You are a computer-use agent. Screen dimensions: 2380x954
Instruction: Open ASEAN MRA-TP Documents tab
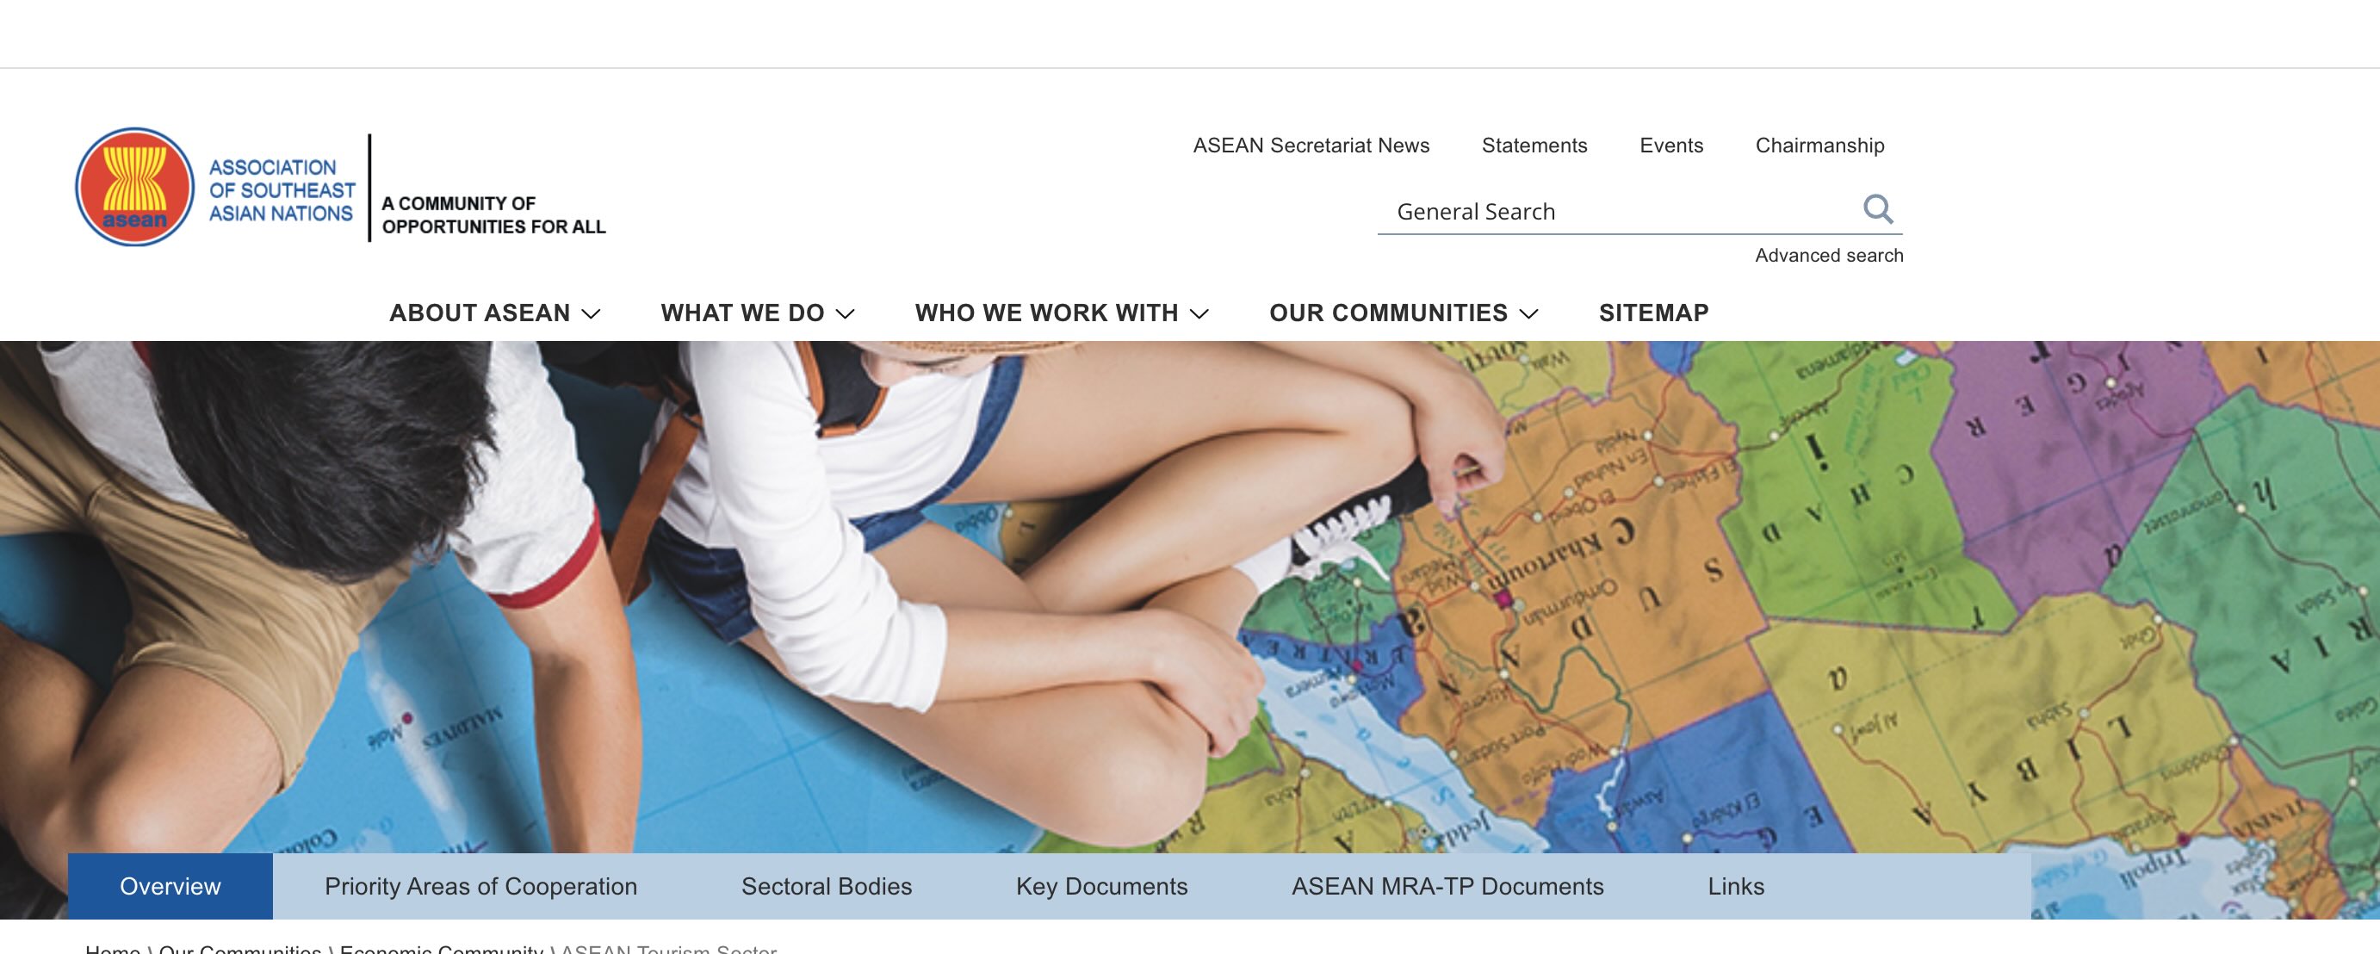point(1447,887)
